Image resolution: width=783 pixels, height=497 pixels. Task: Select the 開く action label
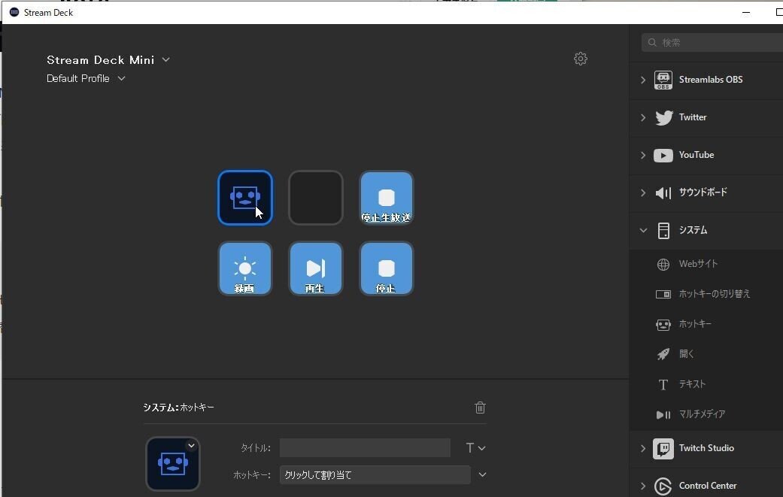click(x=686, y=354)
